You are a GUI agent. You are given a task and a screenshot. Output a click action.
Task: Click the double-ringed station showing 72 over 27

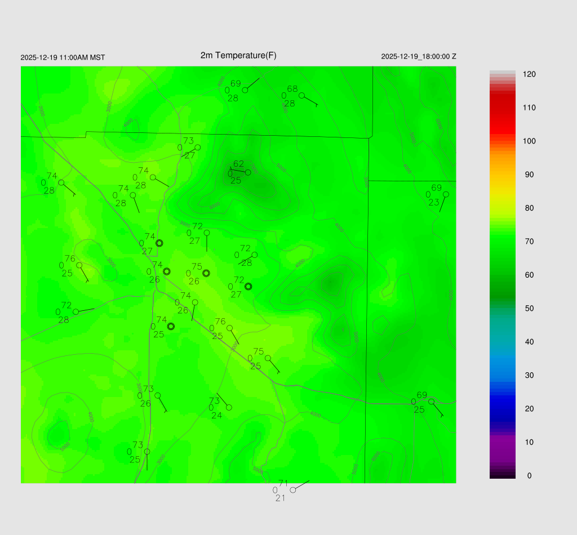coord(248,286)
